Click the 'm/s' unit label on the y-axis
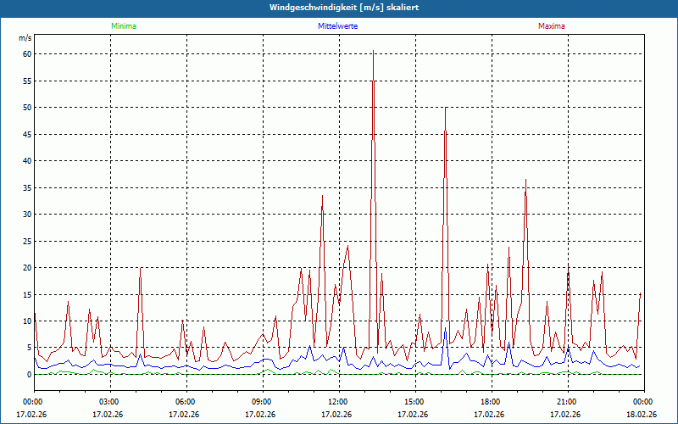The height and width of the screenshot is (424, 678). click(x=25, y=38)
